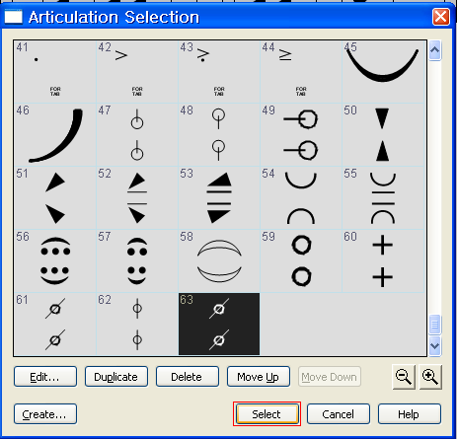Click highlighted articulation 63 slashed circle
This screenshot has height=439, width=457.
[219, 324]
